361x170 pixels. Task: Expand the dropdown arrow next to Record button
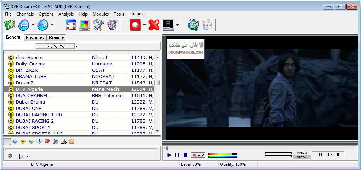point(145,25)
